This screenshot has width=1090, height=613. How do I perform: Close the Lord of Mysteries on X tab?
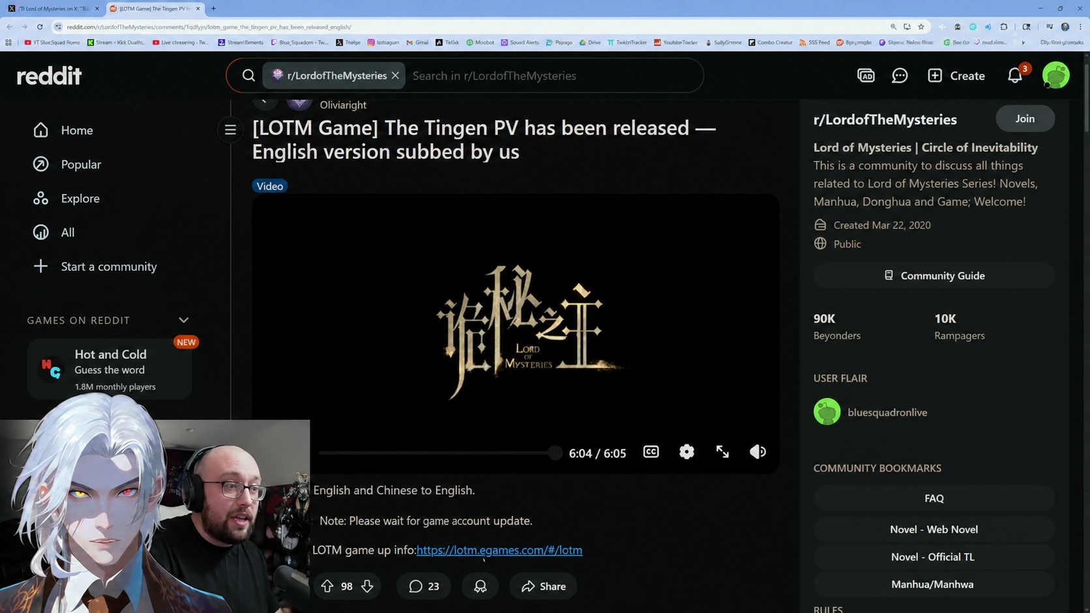click(97, 8)
